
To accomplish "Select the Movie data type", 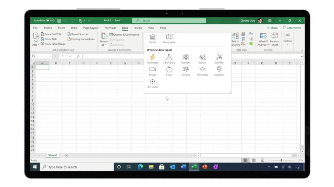I will tap(153, 71).
